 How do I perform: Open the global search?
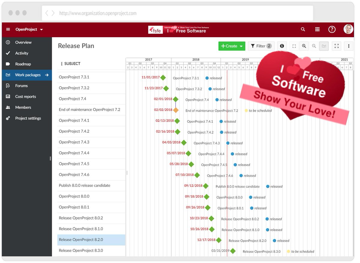click(303, 29)
